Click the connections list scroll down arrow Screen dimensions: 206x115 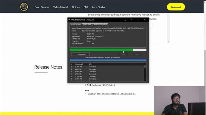(x=145, y=80)
